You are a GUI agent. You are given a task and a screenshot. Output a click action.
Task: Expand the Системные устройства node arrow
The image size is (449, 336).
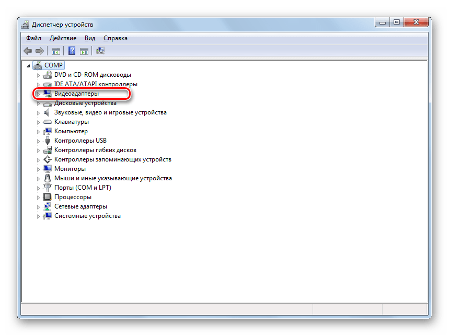[x=38, y=217]
